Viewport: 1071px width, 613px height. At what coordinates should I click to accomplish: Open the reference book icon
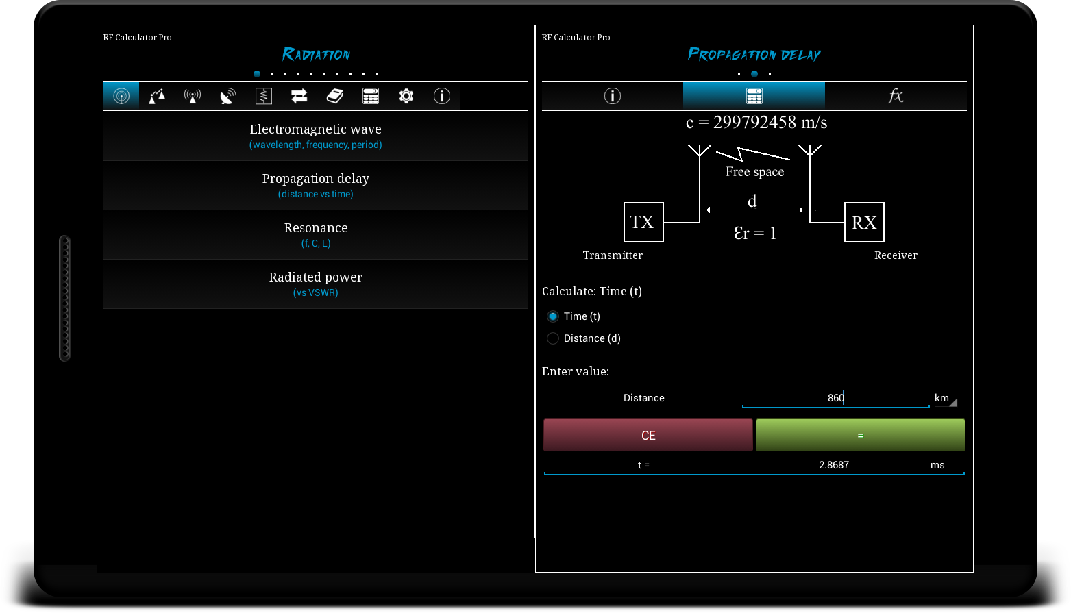[x=335, y=96]
